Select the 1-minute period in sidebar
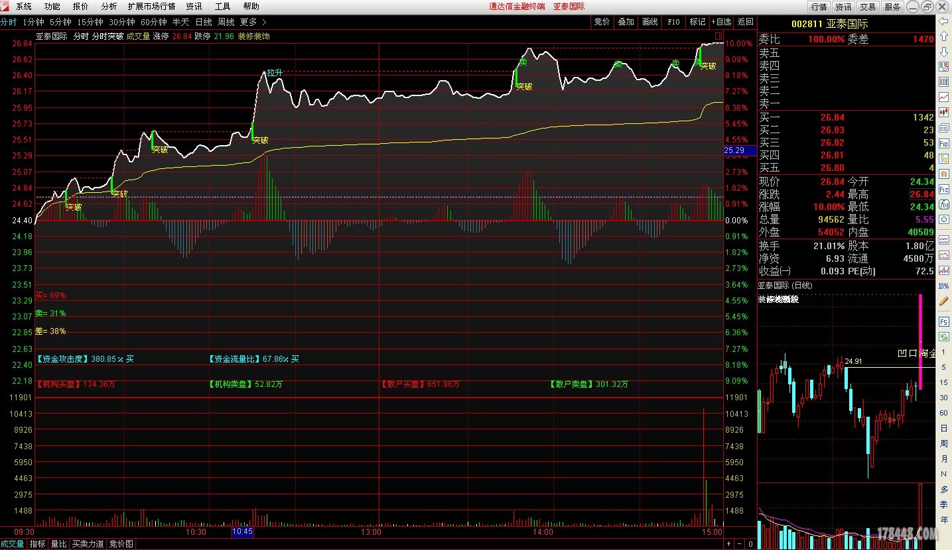Screen dimensions: 952x550 click(x=943, y=352)
